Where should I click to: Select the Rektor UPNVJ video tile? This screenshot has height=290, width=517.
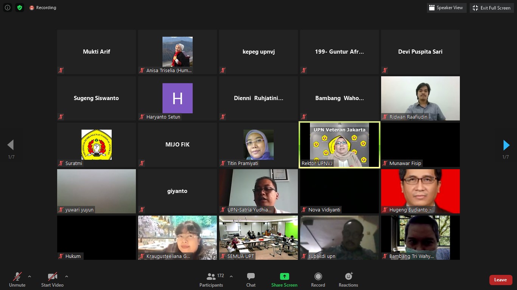coord(339,145)
